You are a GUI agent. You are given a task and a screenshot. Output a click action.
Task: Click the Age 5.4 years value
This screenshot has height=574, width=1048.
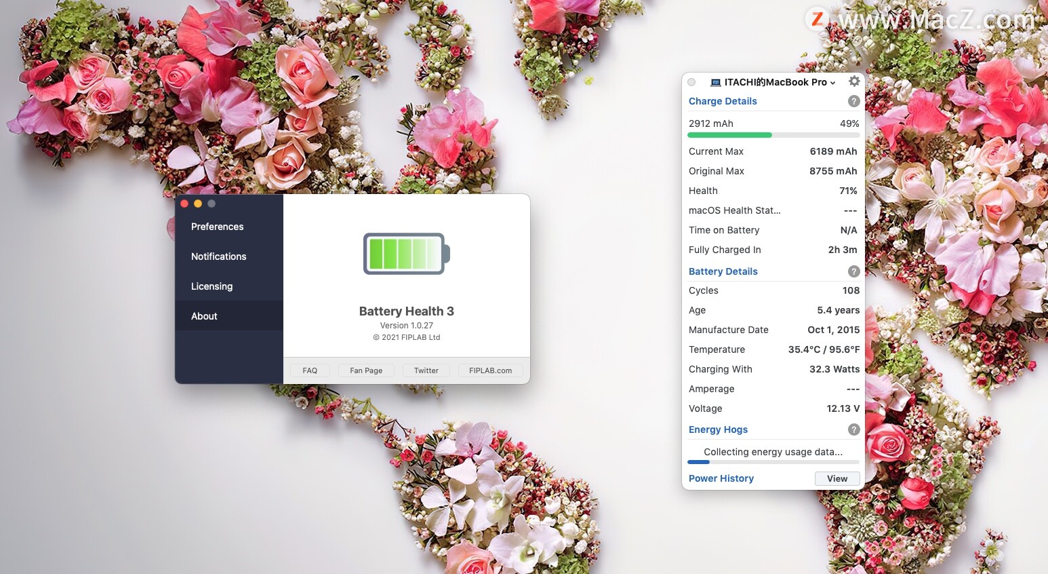[838, 310]
